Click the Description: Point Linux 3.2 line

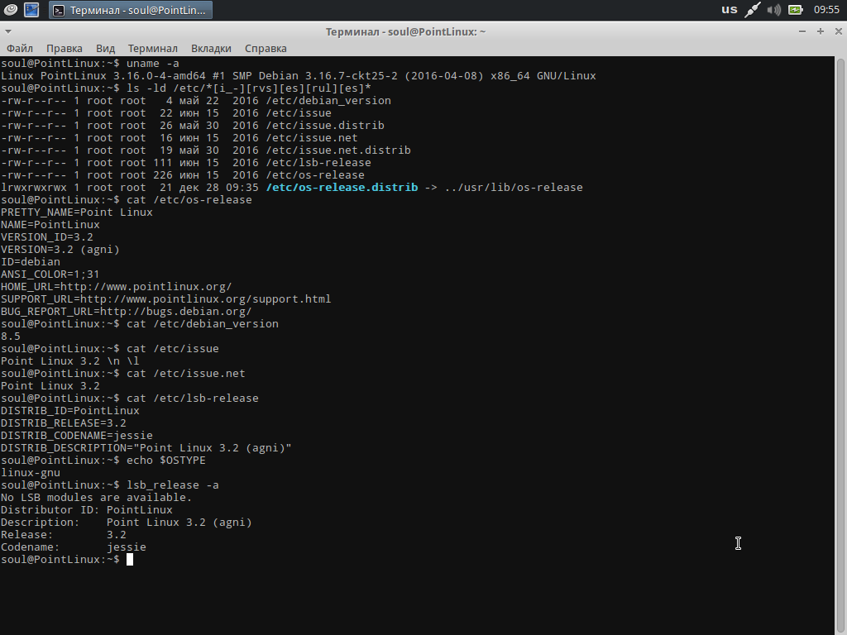click(127, 523)
